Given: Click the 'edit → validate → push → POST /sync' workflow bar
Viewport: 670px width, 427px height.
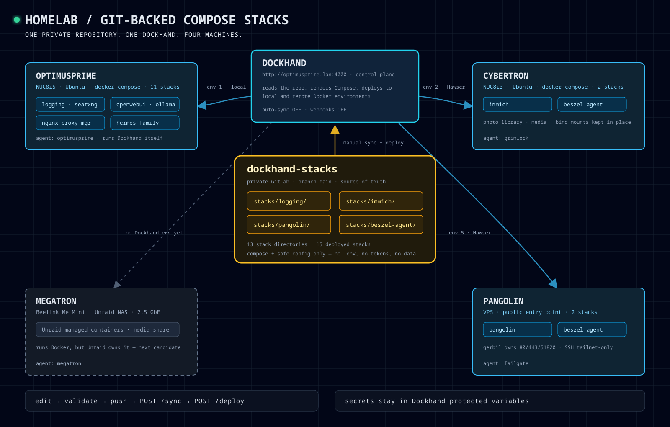Looking at the screenshot, I should coord(172,401).
